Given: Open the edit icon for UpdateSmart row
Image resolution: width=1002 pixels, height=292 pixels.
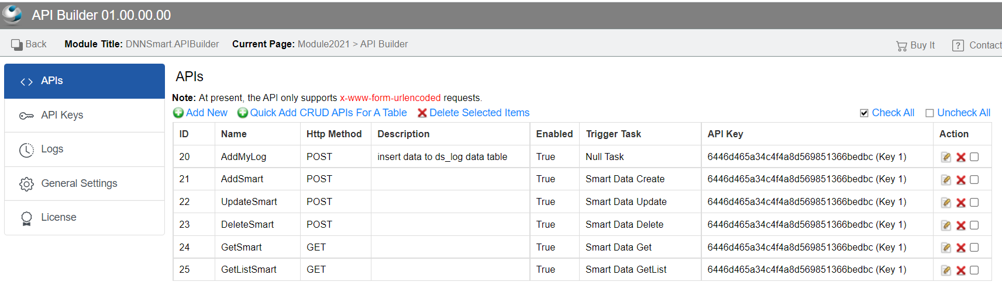Looking at the screenshot, I should point(946,203).
